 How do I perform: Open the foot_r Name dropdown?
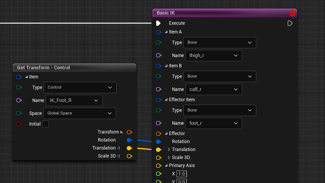[214, 123]
